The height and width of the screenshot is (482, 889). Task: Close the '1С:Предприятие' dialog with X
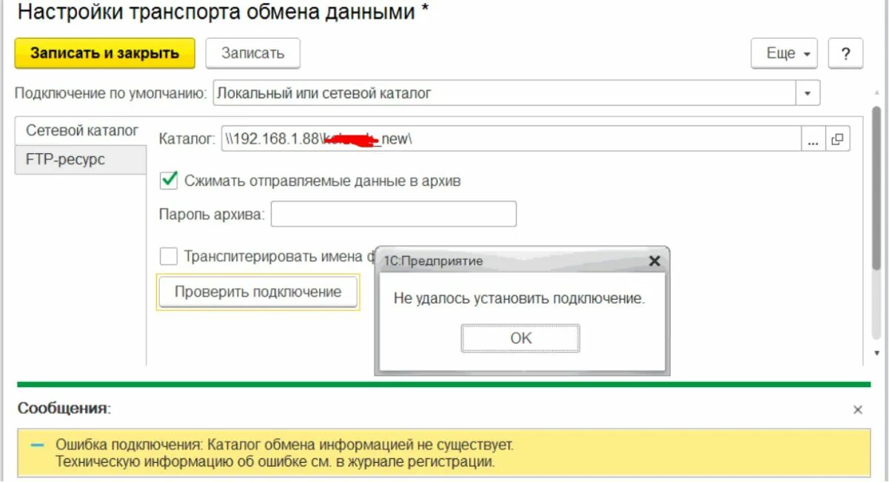click(654, 261)
